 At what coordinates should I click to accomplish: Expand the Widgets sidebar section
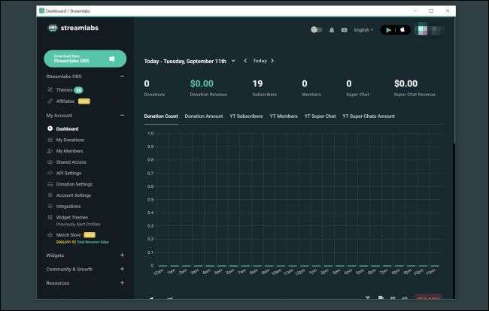[122, 255]
